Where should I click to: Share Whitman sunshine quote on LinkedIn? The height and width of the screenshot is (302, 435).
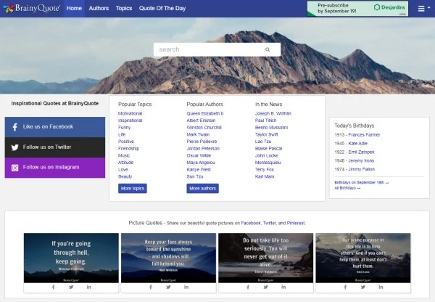click(x=186, y=287)
